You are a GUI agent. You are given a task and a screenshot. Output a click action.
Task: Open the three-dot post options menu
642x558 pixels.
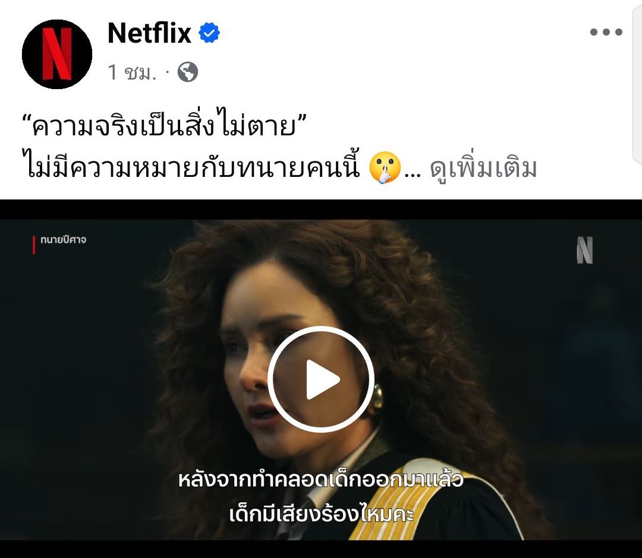click(606, 32)
